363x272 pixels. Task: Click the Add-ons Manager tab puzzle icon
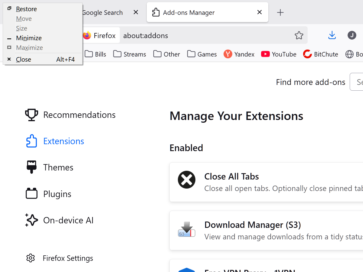(x=156, y=12)
